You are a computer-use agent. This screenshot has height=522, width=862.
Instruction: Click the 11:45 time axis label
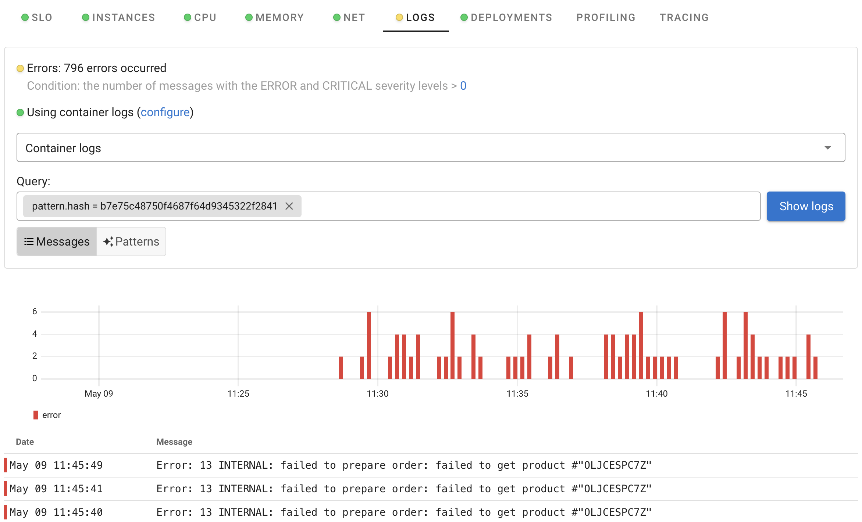[x=796, y=394]
